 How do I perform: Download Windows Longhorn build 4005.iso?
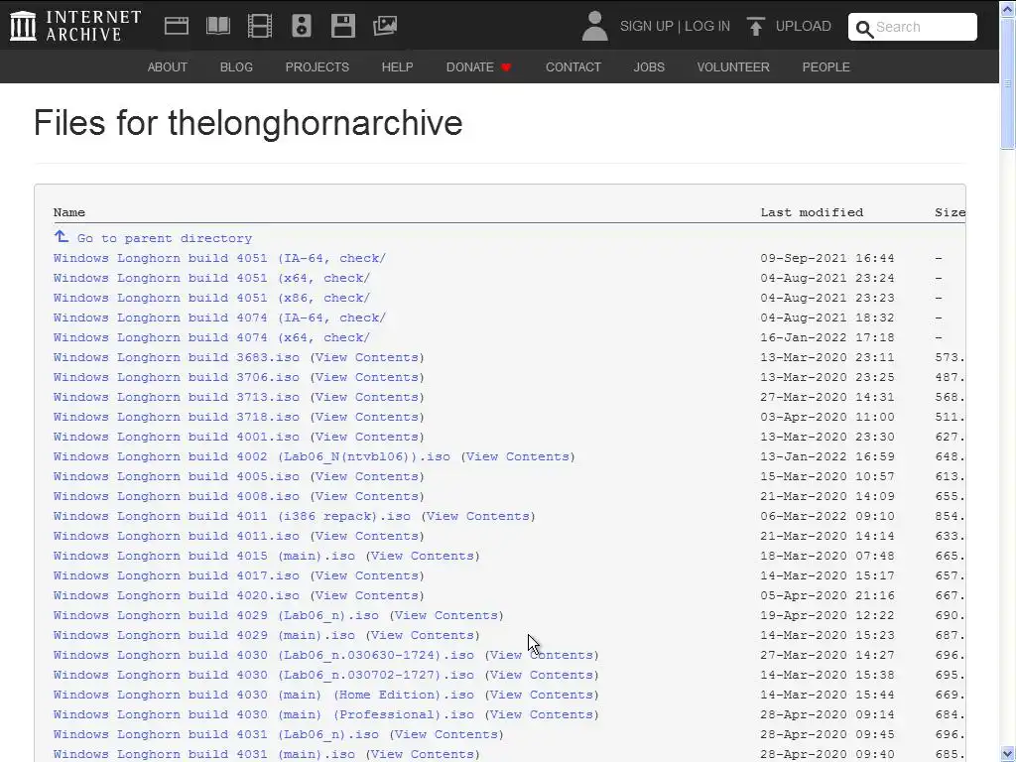click(177, 476)
